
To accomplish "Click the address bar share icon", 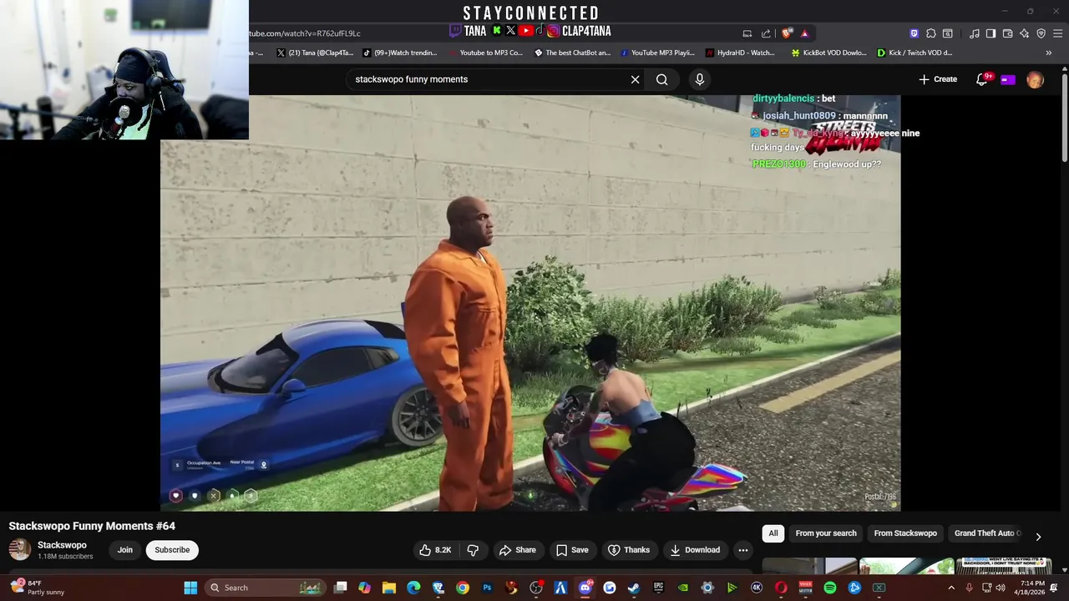I will [766, 33].
